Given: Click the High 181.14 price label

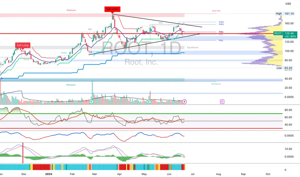Looking at the screenshot, I should pos(285,14).
